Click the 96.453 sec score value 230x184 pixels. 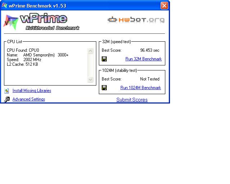coord(150,50)
